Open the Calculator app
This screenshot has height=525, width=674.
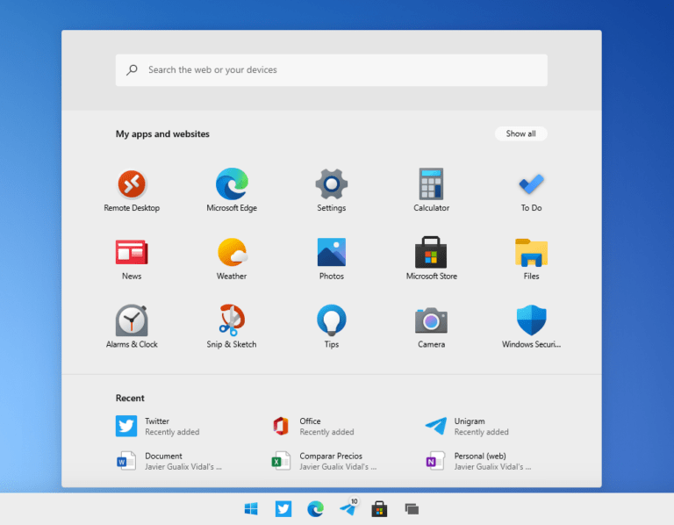pyautogui.click(x=431, y=190)
